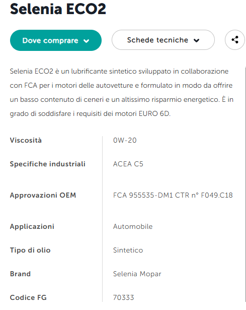The height and width of the screenshot is (310, 246).
Task: Select the Selenia ECO2 page title
Action: 58,9
